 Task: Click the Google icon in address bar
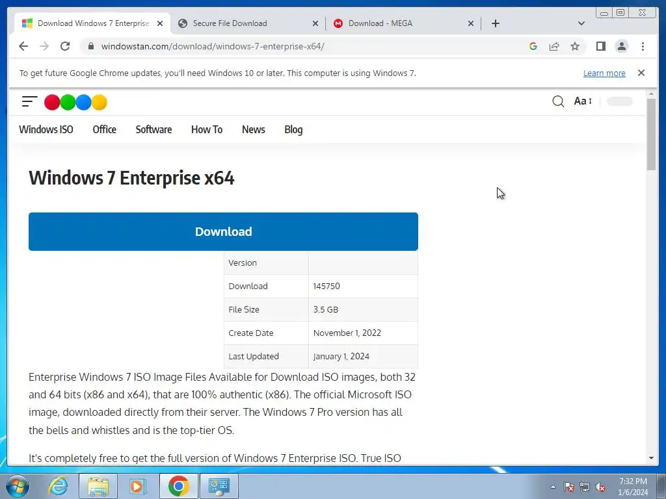[x=533, y=46]
